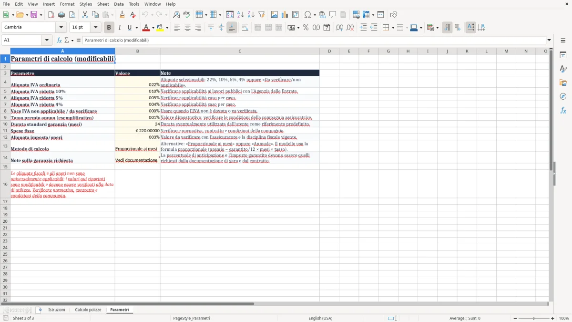Viewport: 572px width, 322px height.
Task: Open Find and Replace tool
Action: click(x=176, y=15)
